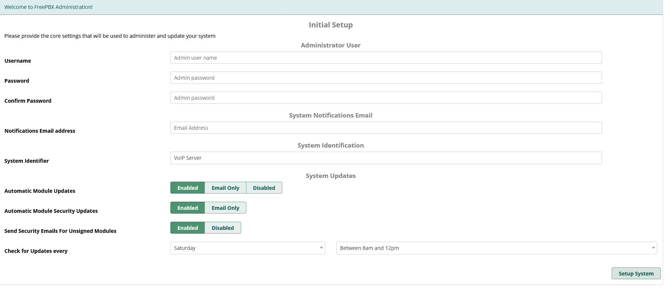Enable Automatic Module Security Updates

pyautogui.click(x=187, y=208)
